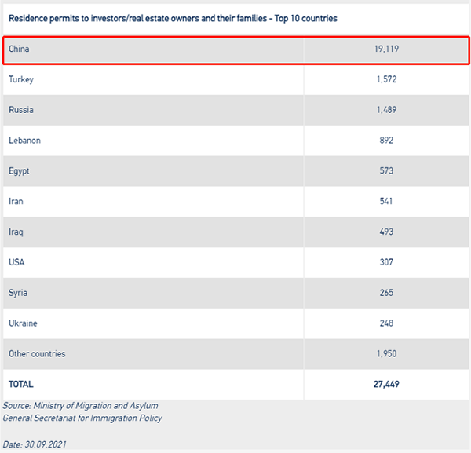Click the value 248
The width and height of the screenshot is (471, 453).
click(386, 323)
